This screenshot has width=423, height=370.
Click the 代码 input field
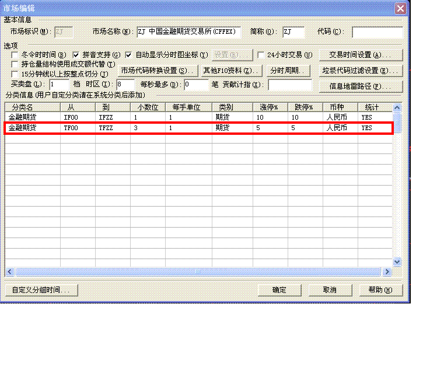[377, 32]
